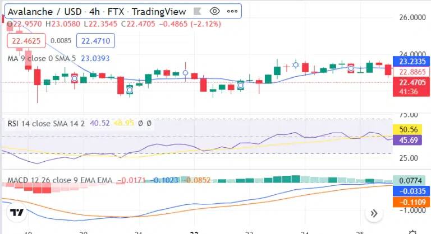Click the price change -0.4865 (-2.12%) text
This screenshot has height=234, width=431.
pyautogui.click(x=190, y=24)
